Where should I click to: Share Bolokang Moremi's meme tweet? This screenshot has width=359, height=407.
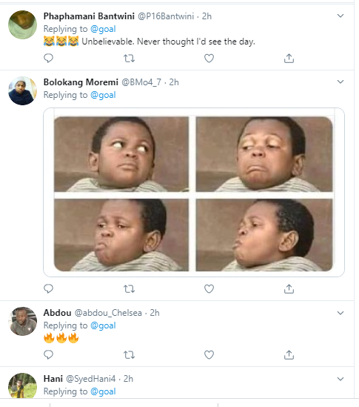[289, 288]
